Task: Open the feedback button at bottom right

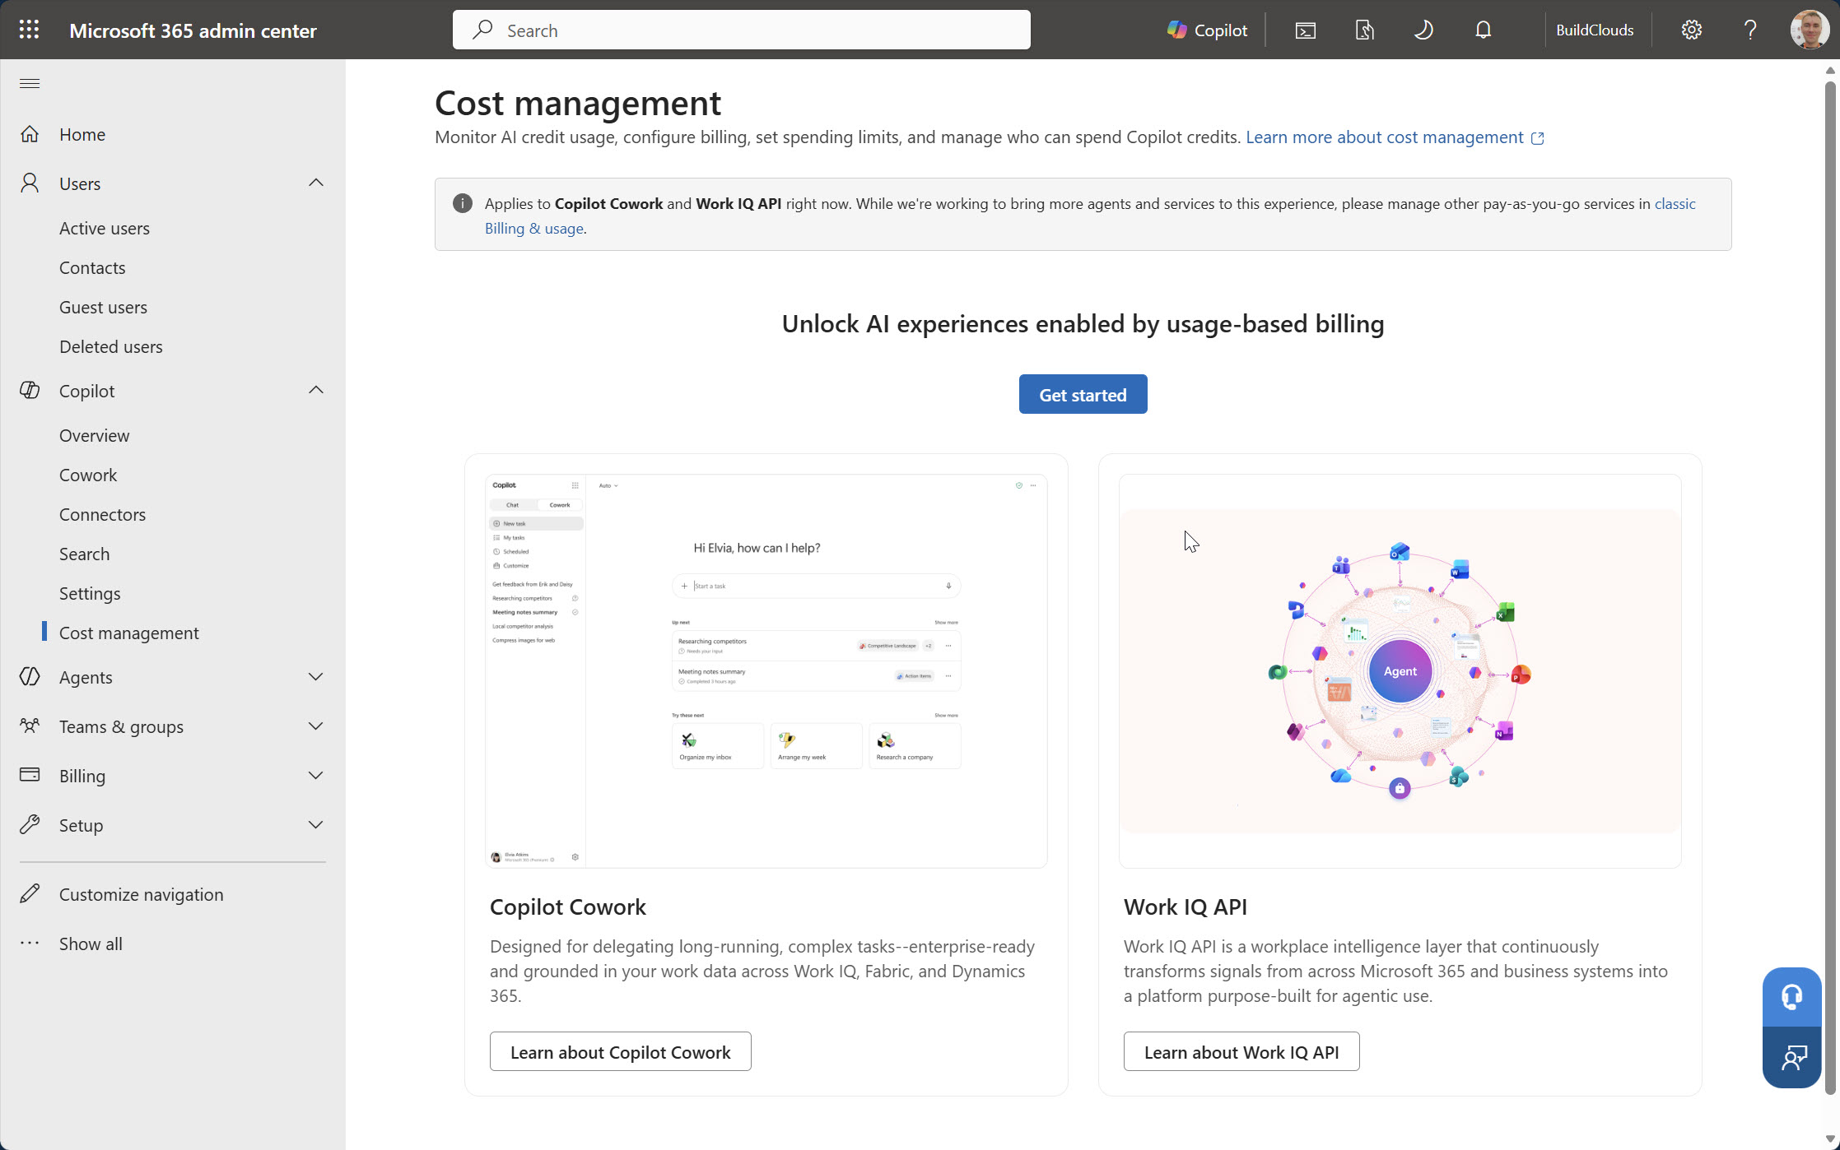Action: (1791, 1057)
